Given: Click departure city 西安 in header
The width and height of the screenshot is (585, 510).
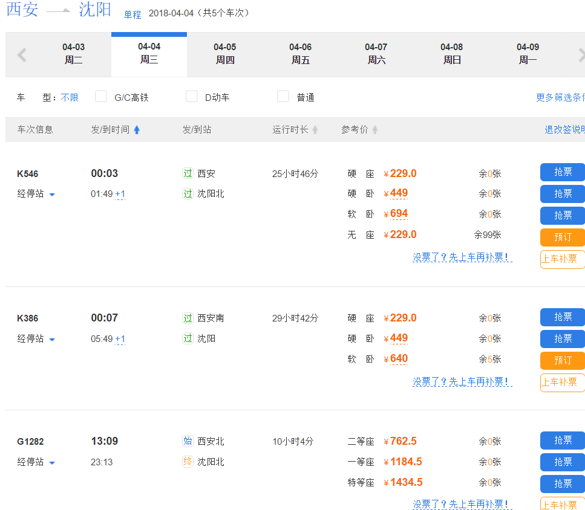Looking at the screenshot, I should pos(22,9).
